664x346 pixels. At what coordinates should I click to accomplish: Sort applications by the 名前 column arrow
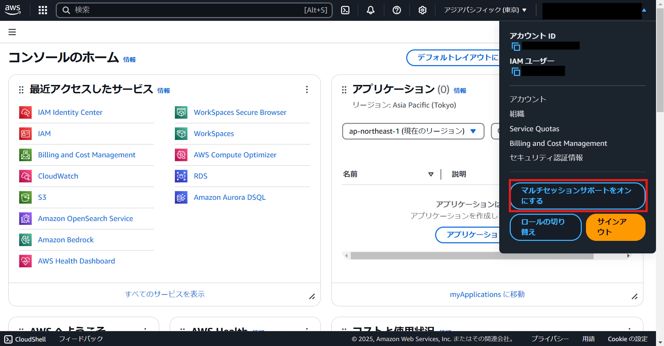pos(431,174)
